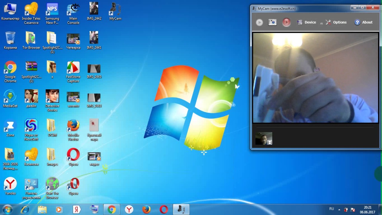This screenshot has height=215, width=382.
Task: Switch to Chrome in the taskbar
Action: click(112, 210)
